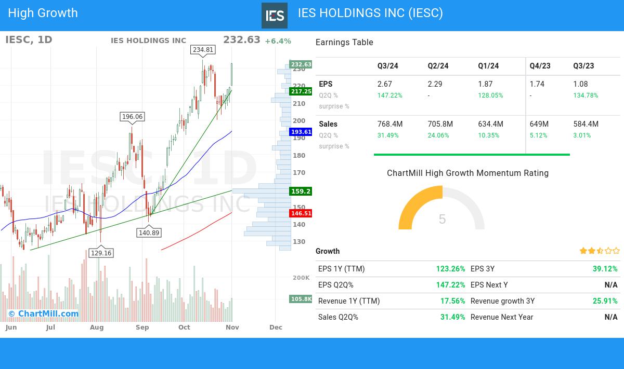Click the Earnings Table heading
This screenshot has width=624, height=369.
[344, 43]
